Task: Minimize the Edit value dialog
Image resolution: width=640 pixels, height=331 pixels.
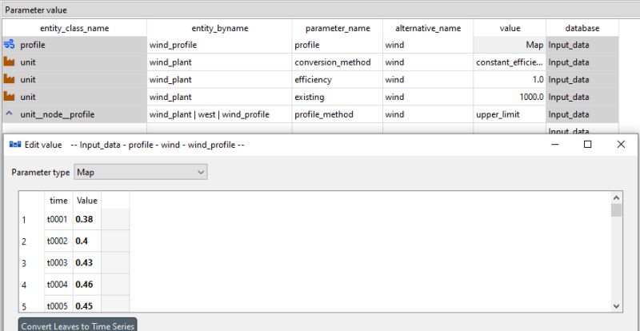Action: [555, 145]
